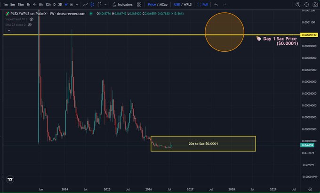
Task: Click the TradingView logo badge
Action: 10,179
